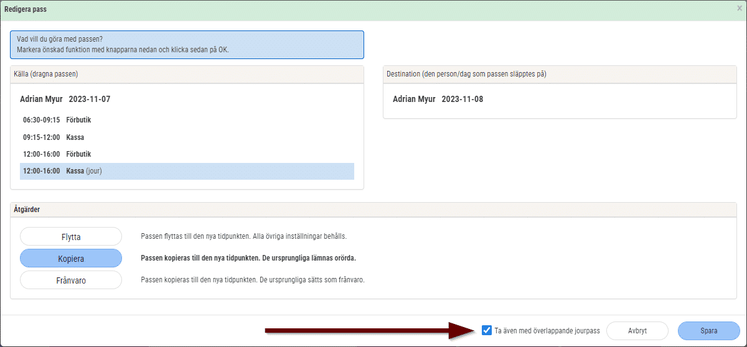This screenshot has height=347, width=747.
Task: Click the destination Adrian Myur 2023-11-08 heading
Action: click(x=438, y=99)
